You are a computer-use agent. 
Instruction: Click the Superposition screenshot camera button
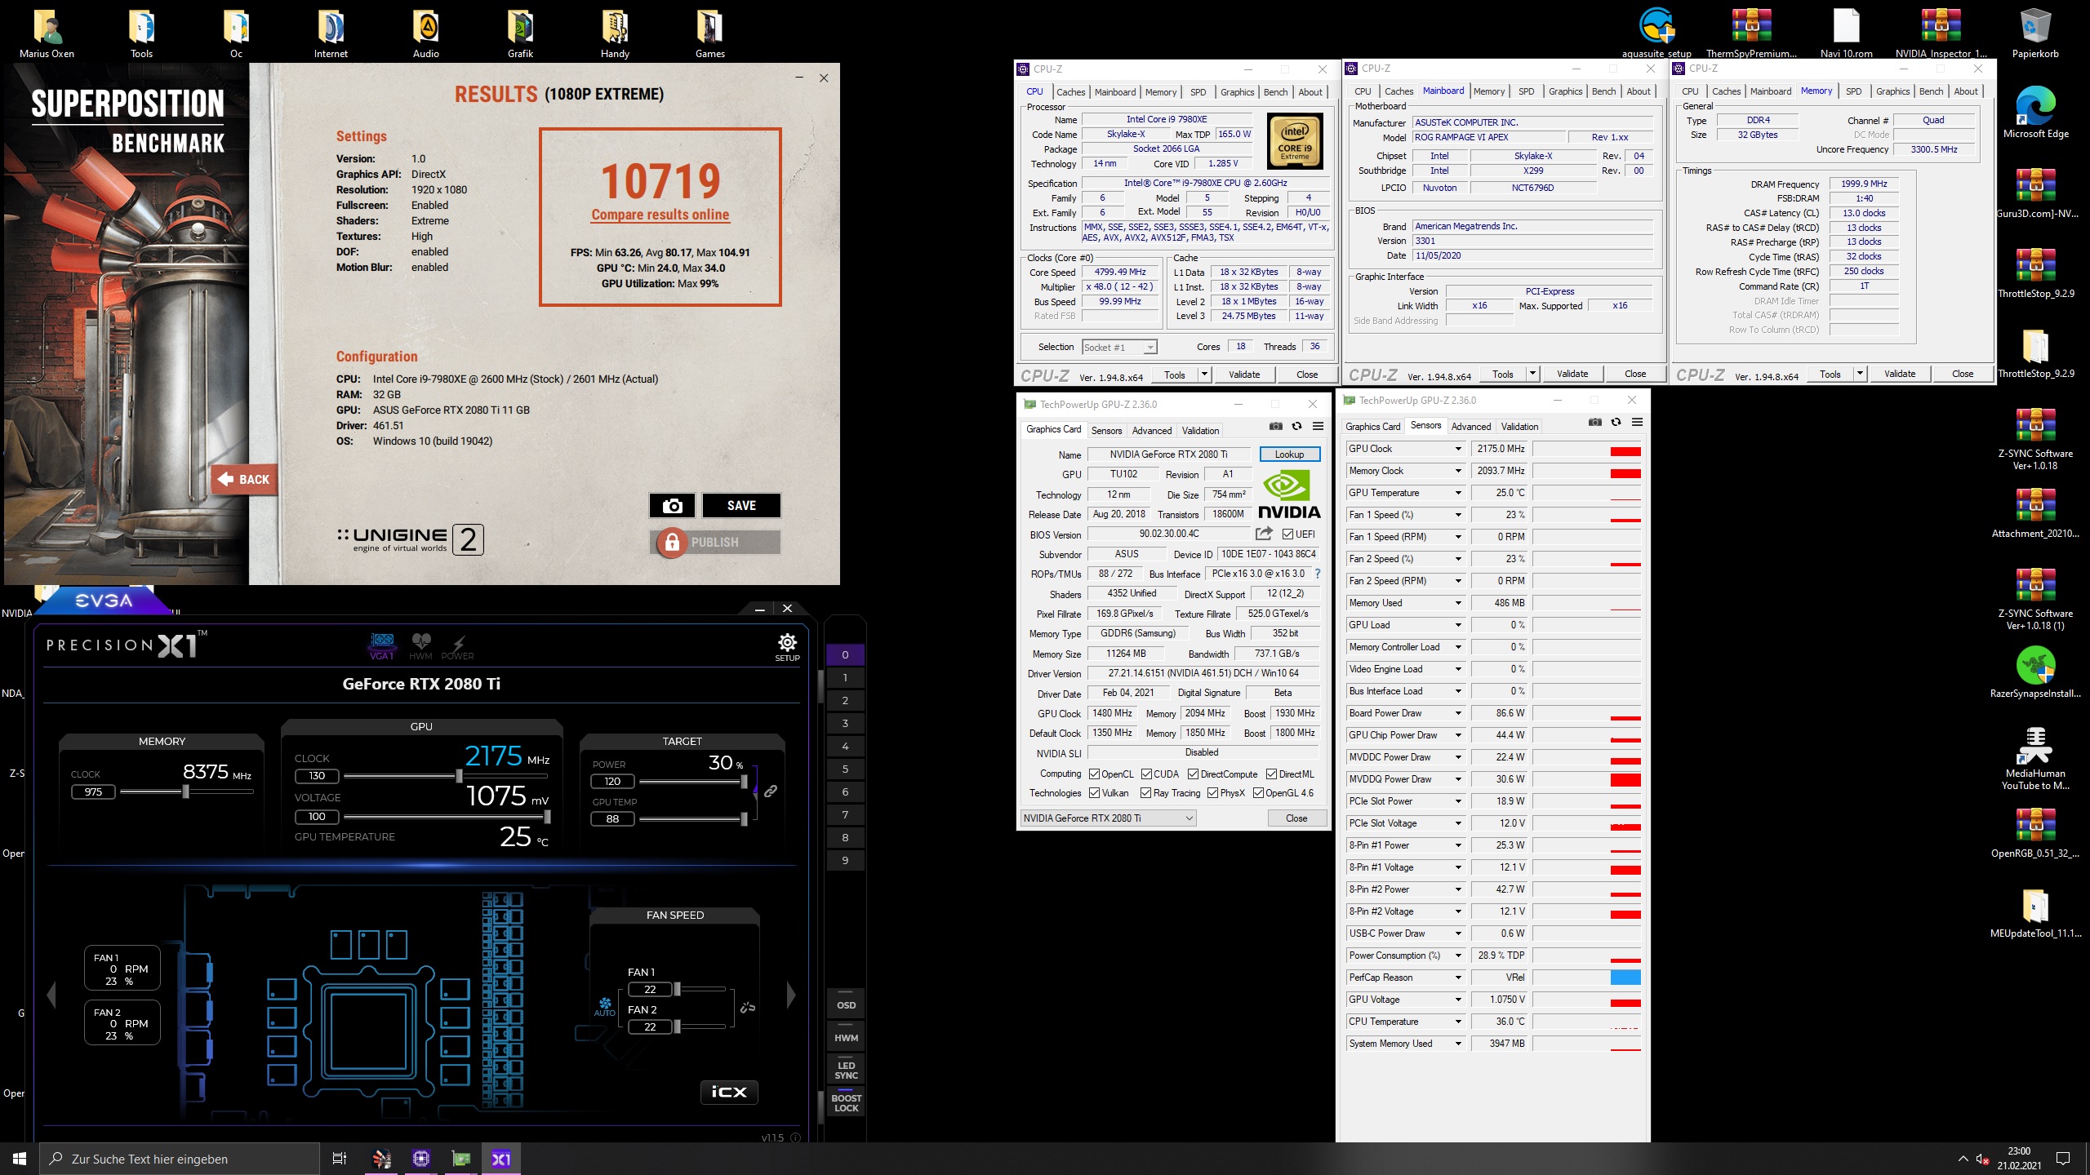tap(672, 506)
